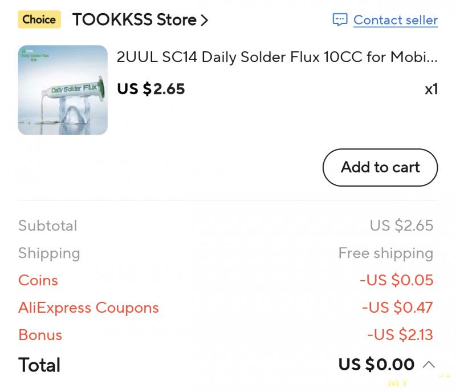The image size is (456, 392).
Task: Select the AliExpress Coupons label
Action: (88, 308)
